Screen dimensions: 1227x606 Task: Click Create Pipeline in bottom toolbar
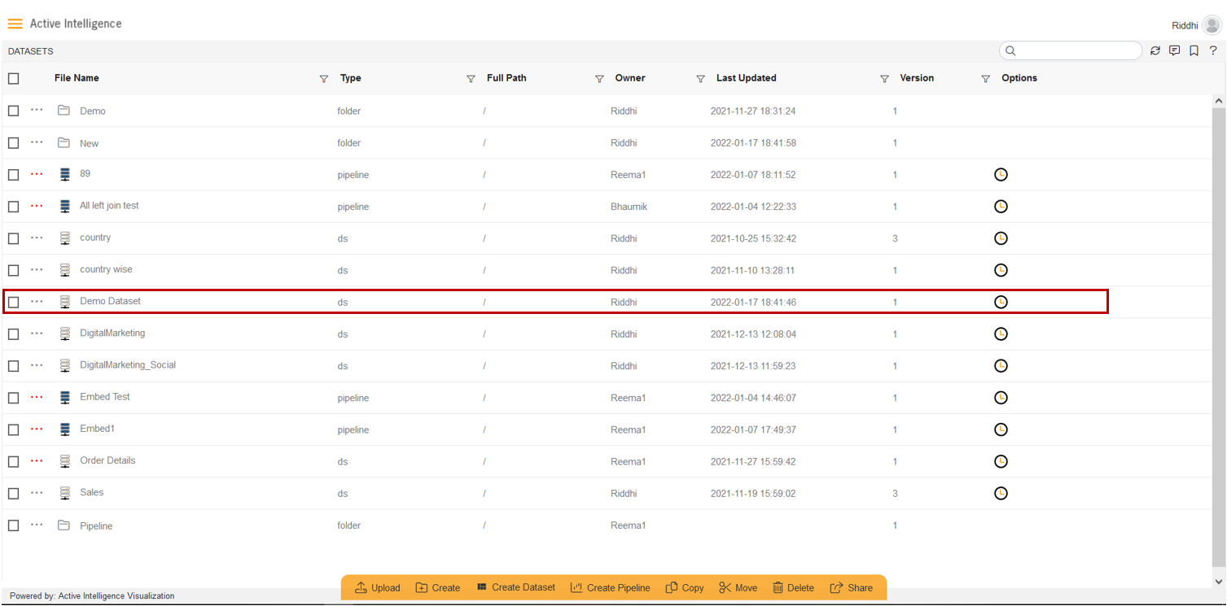pos(611,587)
